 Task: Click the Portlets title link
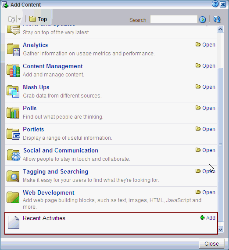pos(33,129)
